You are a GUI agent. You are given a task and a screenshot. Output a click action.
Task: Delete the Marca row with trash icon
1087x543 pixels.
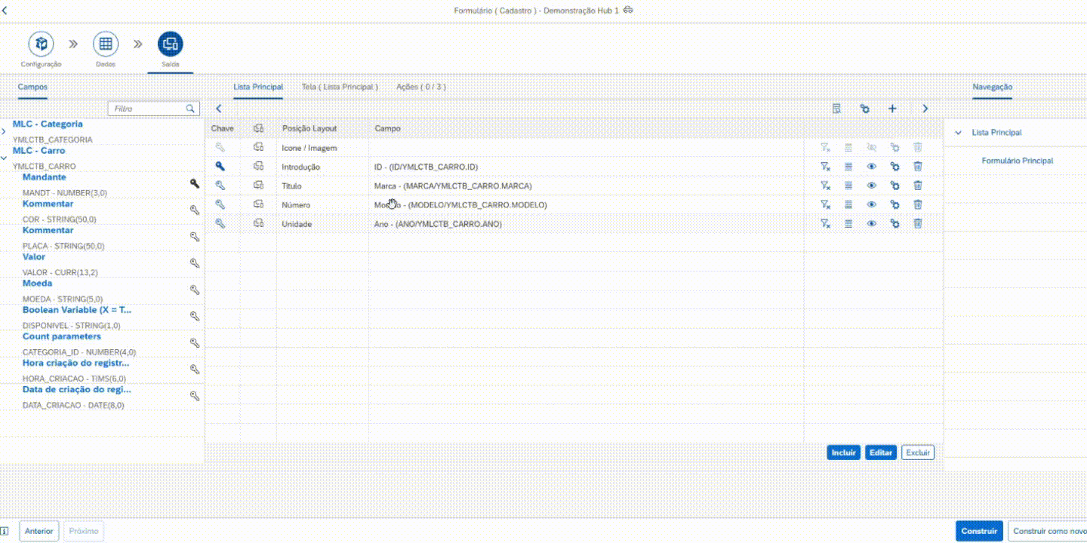(x=918, y=186)
